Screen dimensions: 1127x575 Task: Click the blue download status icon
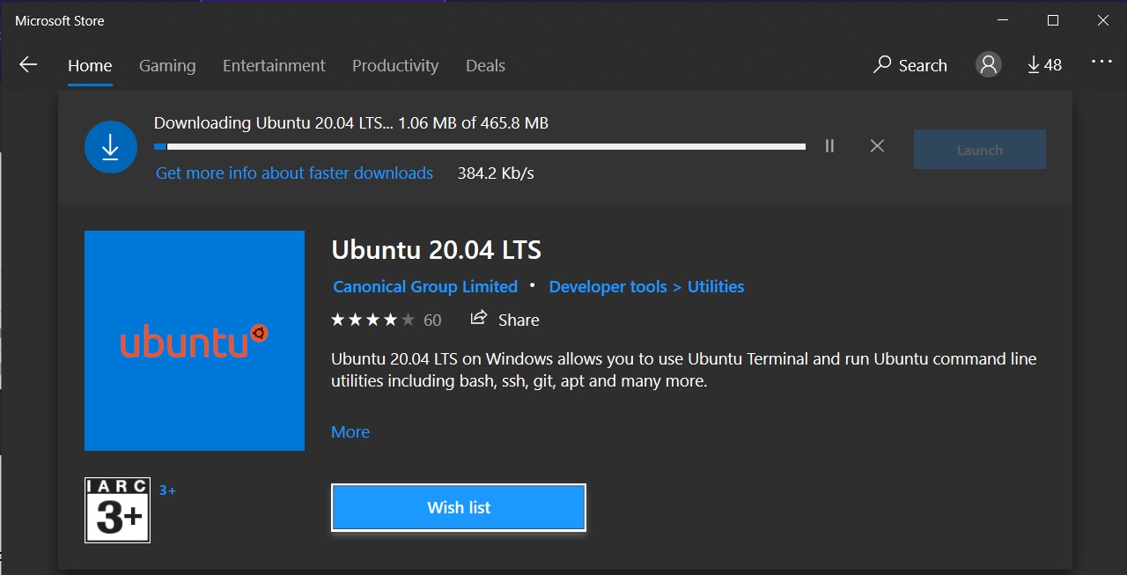111,147
